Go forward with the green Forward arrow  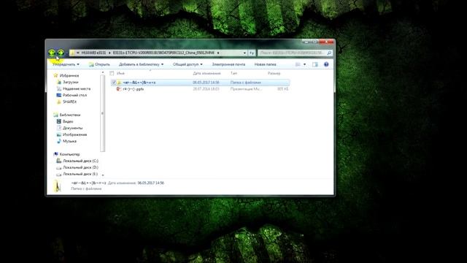point(61,53)
